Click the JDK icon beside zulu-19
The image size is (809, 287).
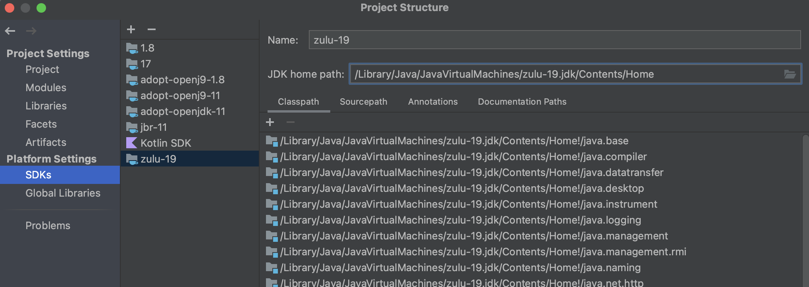pyautogui.click(x=132, y=159)
